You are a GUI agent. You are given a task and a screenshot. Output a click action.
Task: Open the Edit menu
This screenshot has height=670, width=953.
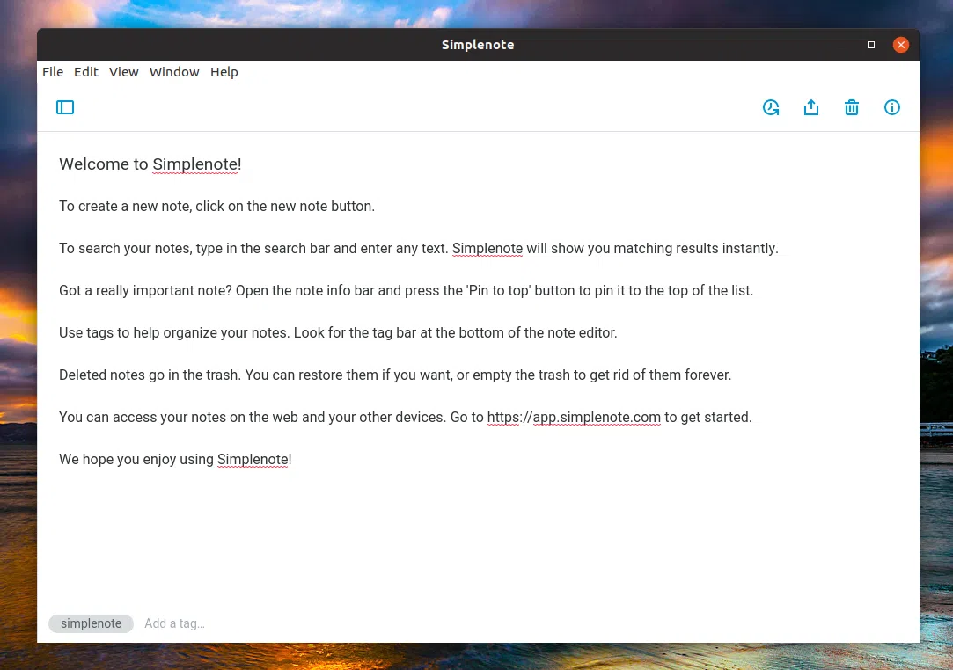click(85, 72)
